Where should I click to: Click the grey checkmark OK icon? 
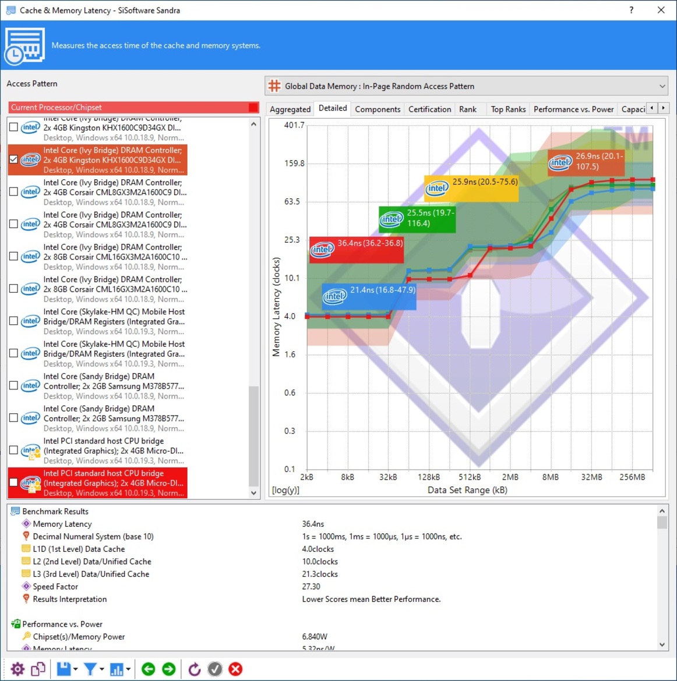coord(215,669)
